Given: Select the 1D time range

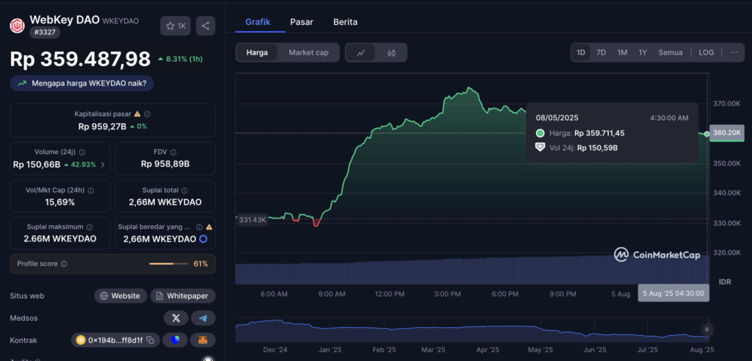Looking at the screenshot, I should point(581,53).
